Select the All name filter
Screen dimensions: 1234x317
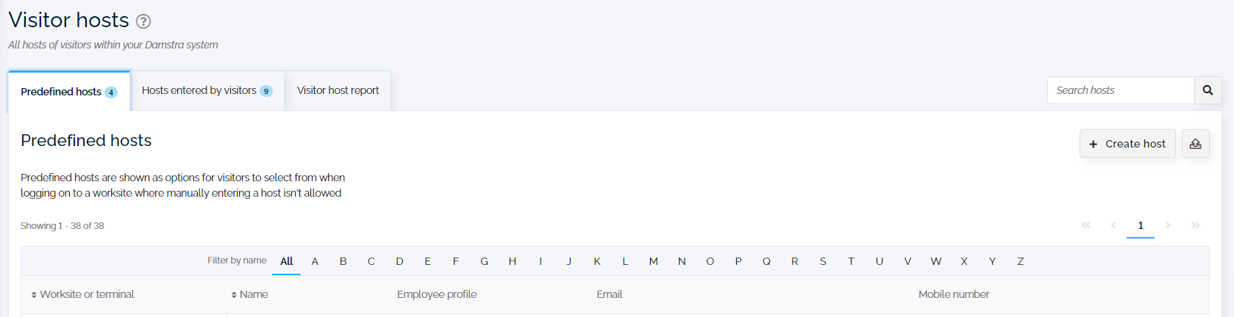[x=287, y=261]
